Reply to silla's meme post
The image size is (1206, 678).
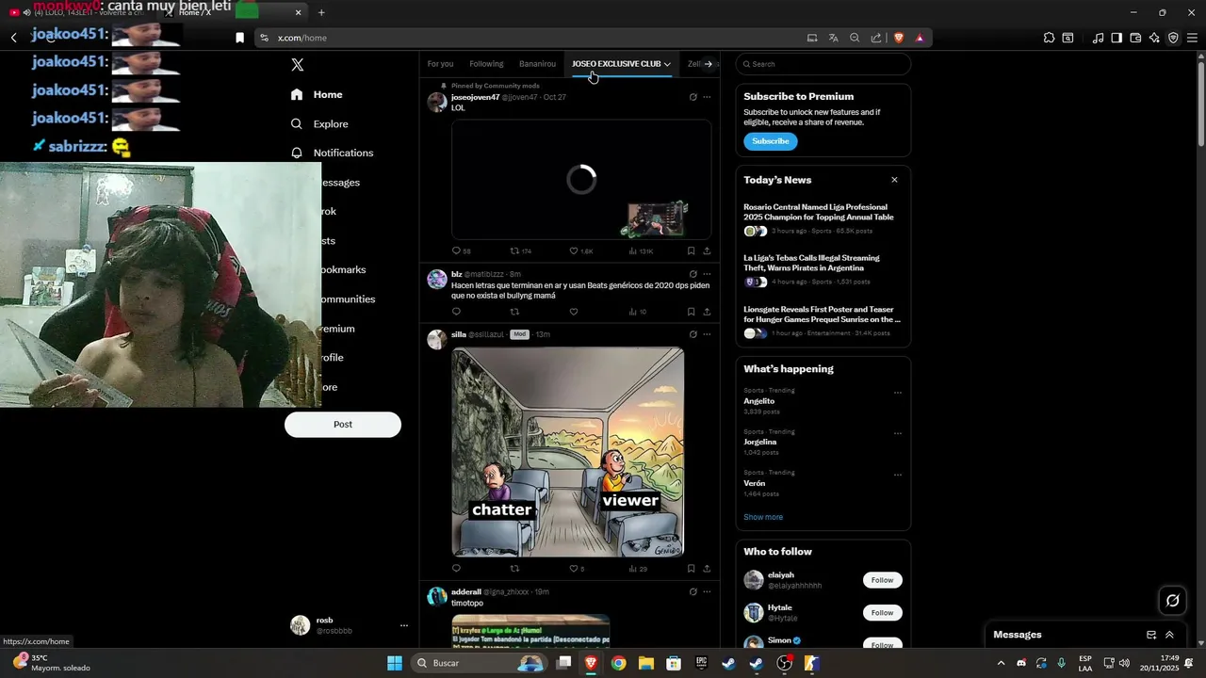(456, 569)
